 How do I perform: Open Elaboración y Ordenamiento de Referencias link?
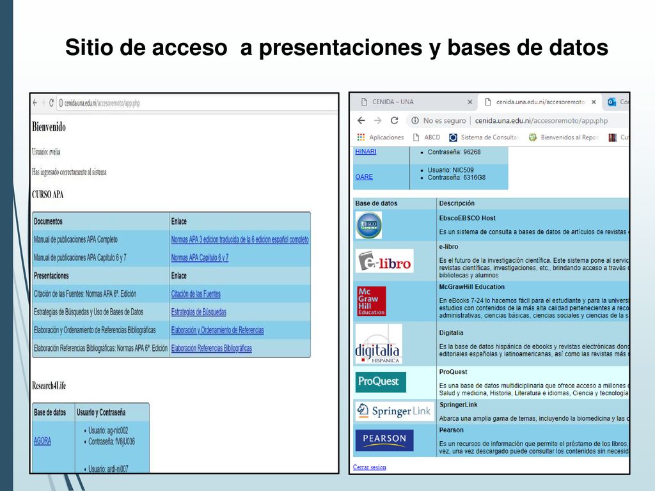[217, 331]
